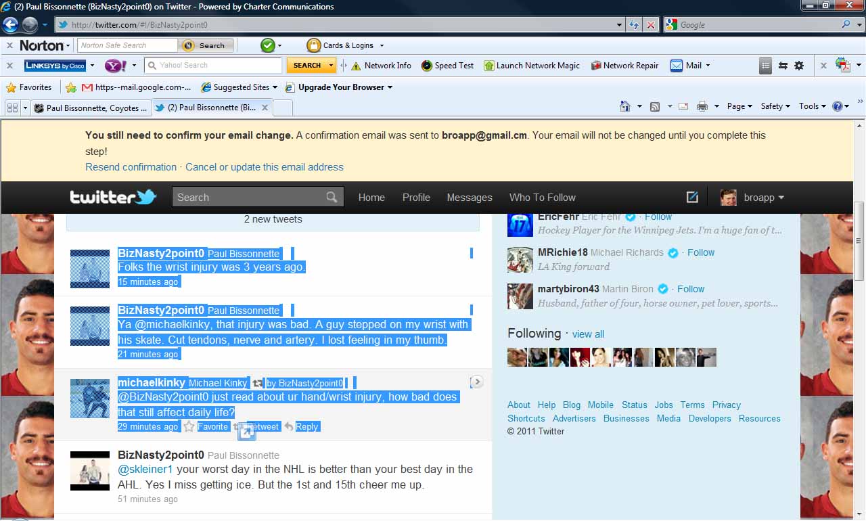Viewport: 866px width, 521px height.
Task: Open Network Repair toolbar item
Action: (x=625, y=66)
